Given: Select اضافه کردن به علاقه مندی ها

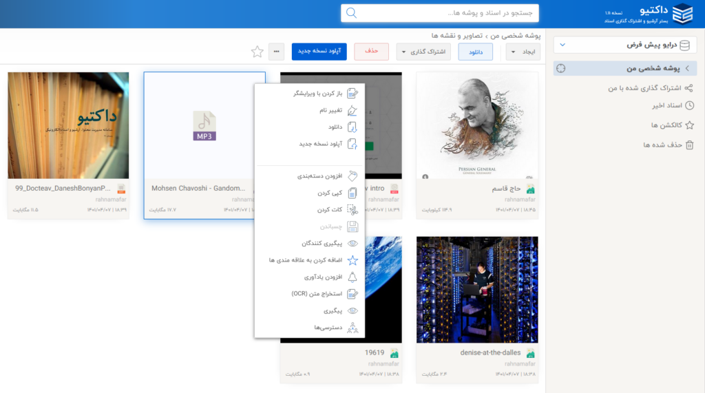Looking at the screenshot, I should 311,260.
